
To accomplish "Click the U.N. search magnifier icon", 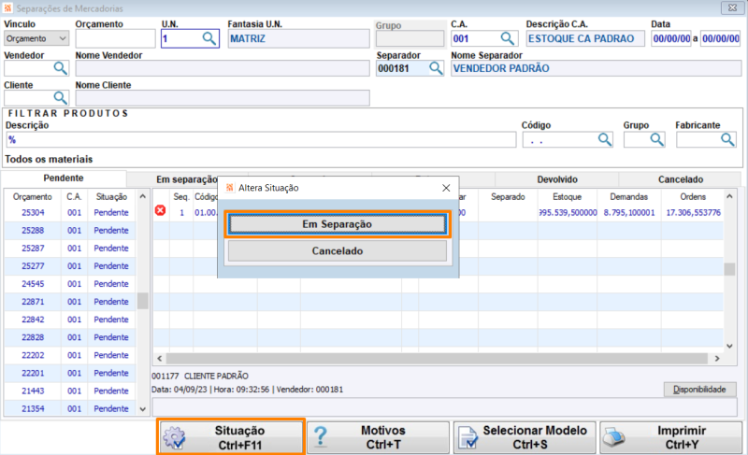I will pos(209,38).
